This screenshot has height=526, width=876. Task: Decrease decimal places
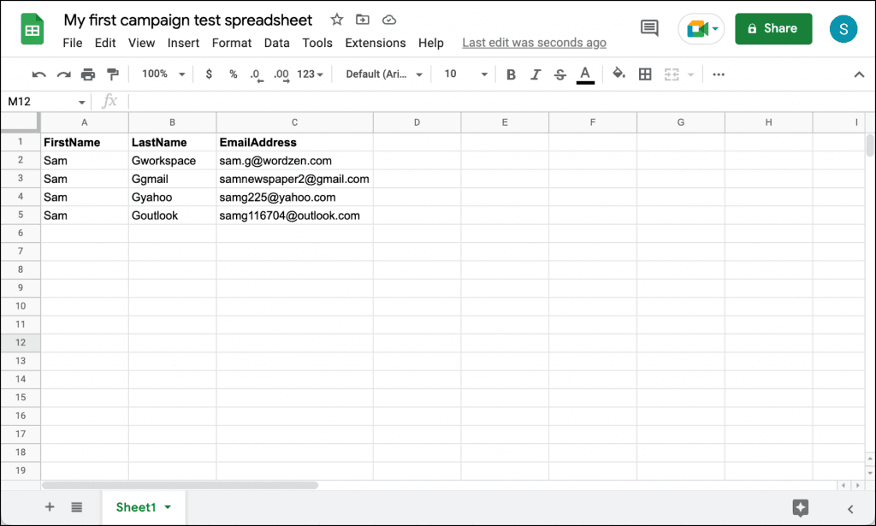click(x=256, y=74)
